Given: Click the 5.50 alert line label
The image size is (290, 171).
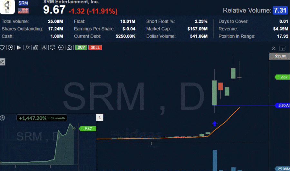Looking at the screenshot, I should tap(283, 106).
